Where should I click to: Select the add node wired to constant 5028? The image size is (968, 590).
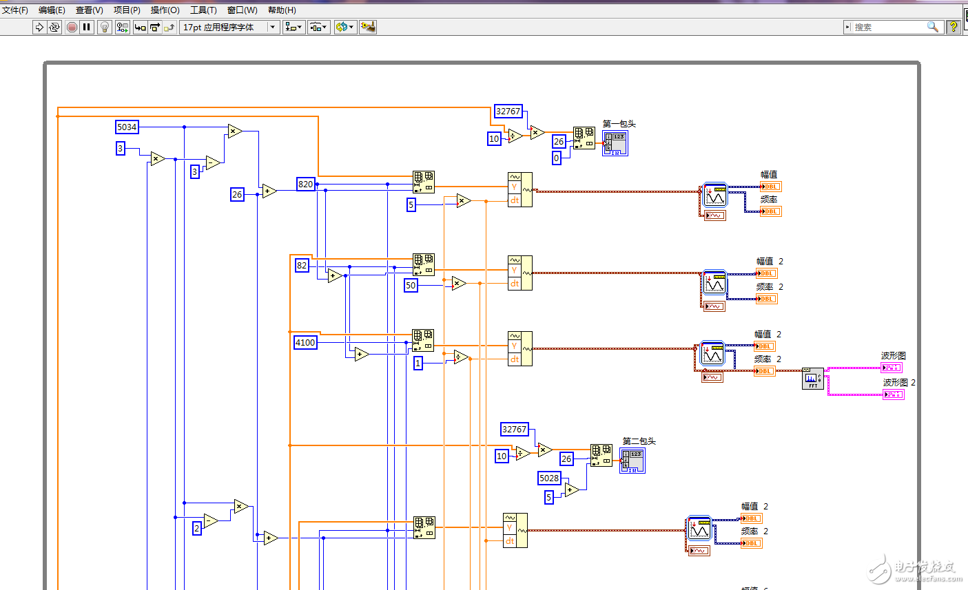[572, 489]
